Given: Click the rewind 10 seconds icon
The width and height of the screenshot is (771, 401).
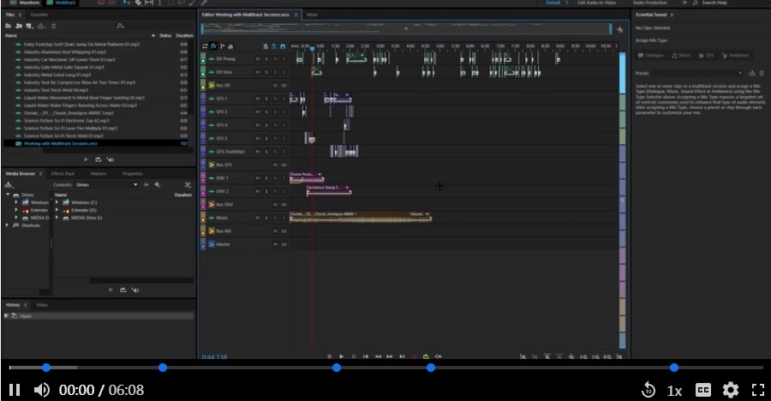Looking at the screenshot, I should (x=649, y=390).
